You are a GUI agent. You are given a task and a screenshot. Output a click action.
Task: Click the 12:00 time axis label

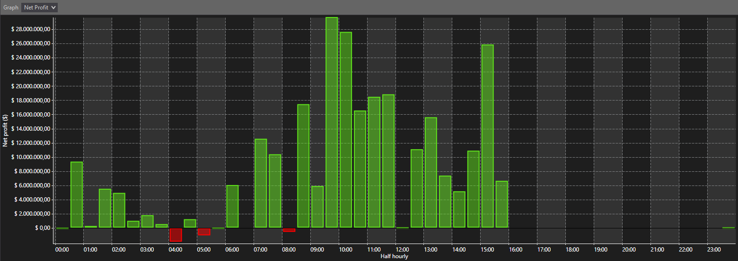402,250
